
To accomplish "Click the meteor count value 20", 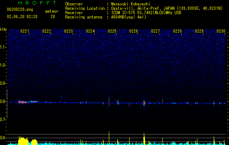I will [x=53, y=17].
